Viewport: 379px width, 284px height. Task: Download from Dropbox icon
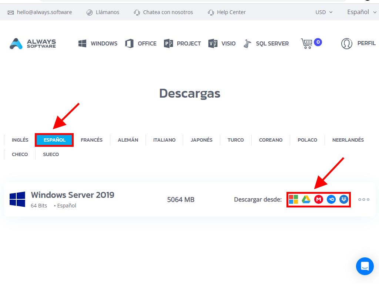click(x=344, y=199)
